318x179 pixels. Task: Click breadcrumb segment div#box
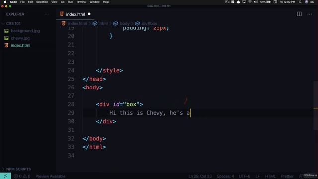[x=149, y=23]
